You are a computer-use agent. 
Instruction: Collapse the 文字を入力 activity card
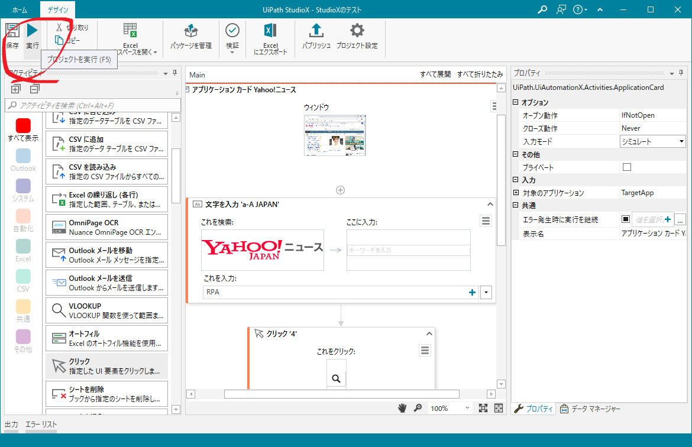[x=490, y=204]
